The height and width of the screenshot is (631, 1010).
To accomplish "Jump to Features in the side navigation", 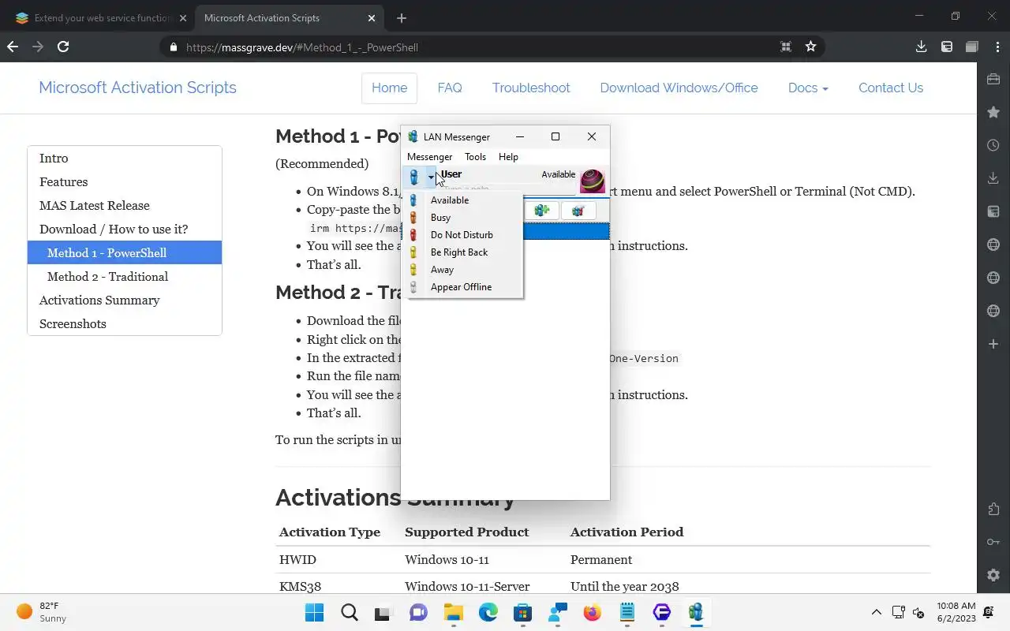I will [x=125, y=181].
